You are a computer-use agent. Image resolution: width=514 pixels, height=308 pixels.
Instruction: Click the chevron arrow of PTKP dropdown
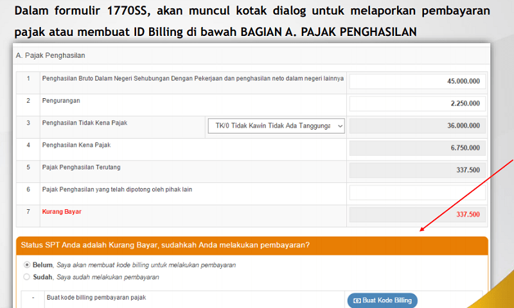pos(340,126)
